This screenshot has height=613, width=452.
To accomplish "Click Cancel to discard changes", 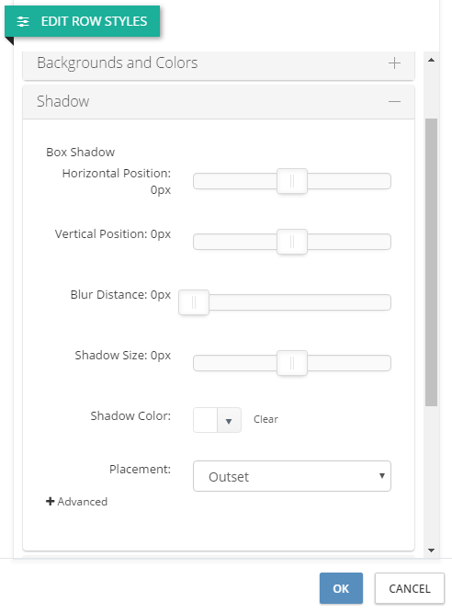I will point(410,588).
